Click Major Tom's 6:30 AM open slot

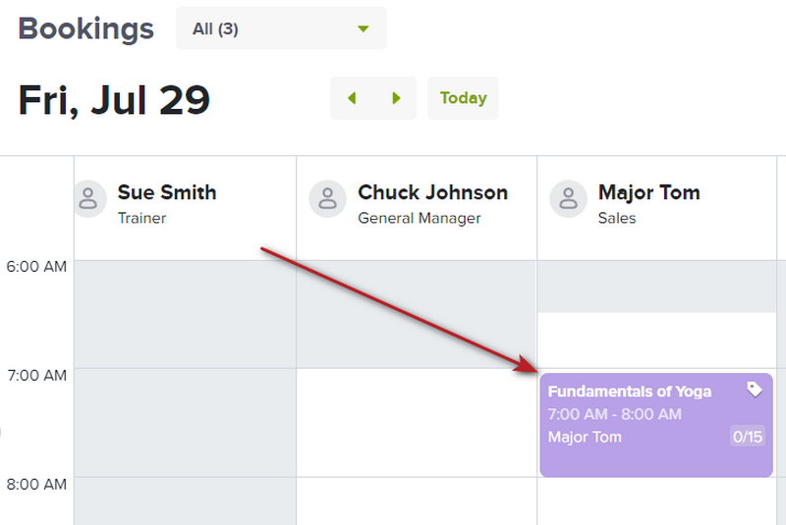(656, 341)
